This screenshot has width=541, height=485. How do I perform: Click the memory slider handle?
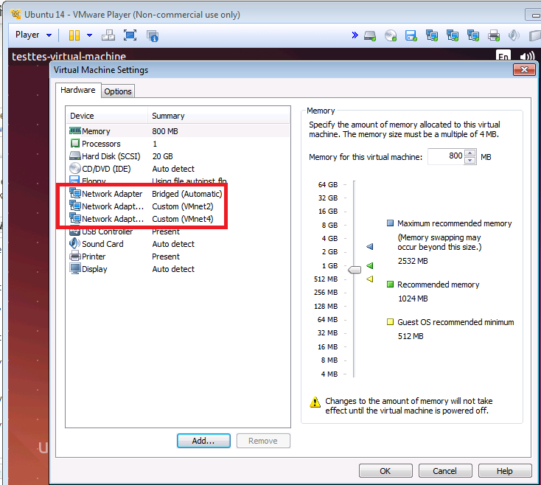(x=355, y=271)
